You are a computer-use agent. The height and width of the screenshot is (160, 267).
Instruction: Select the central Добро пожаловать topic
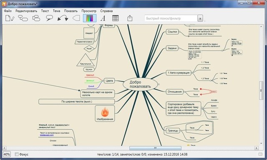click(140, 84)
